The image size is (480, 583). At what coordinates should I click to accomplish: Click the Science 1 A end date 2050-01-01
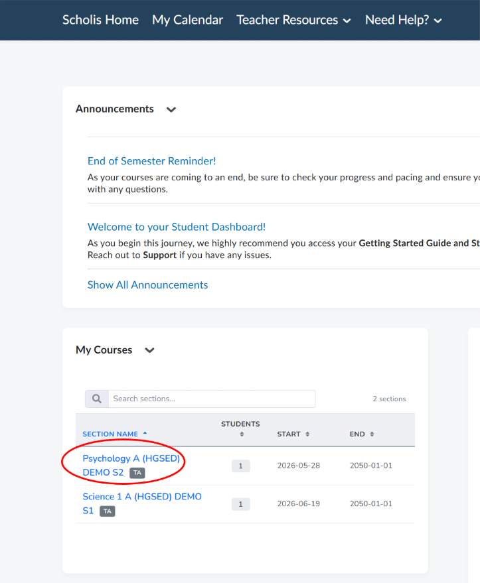pos(371,503)
